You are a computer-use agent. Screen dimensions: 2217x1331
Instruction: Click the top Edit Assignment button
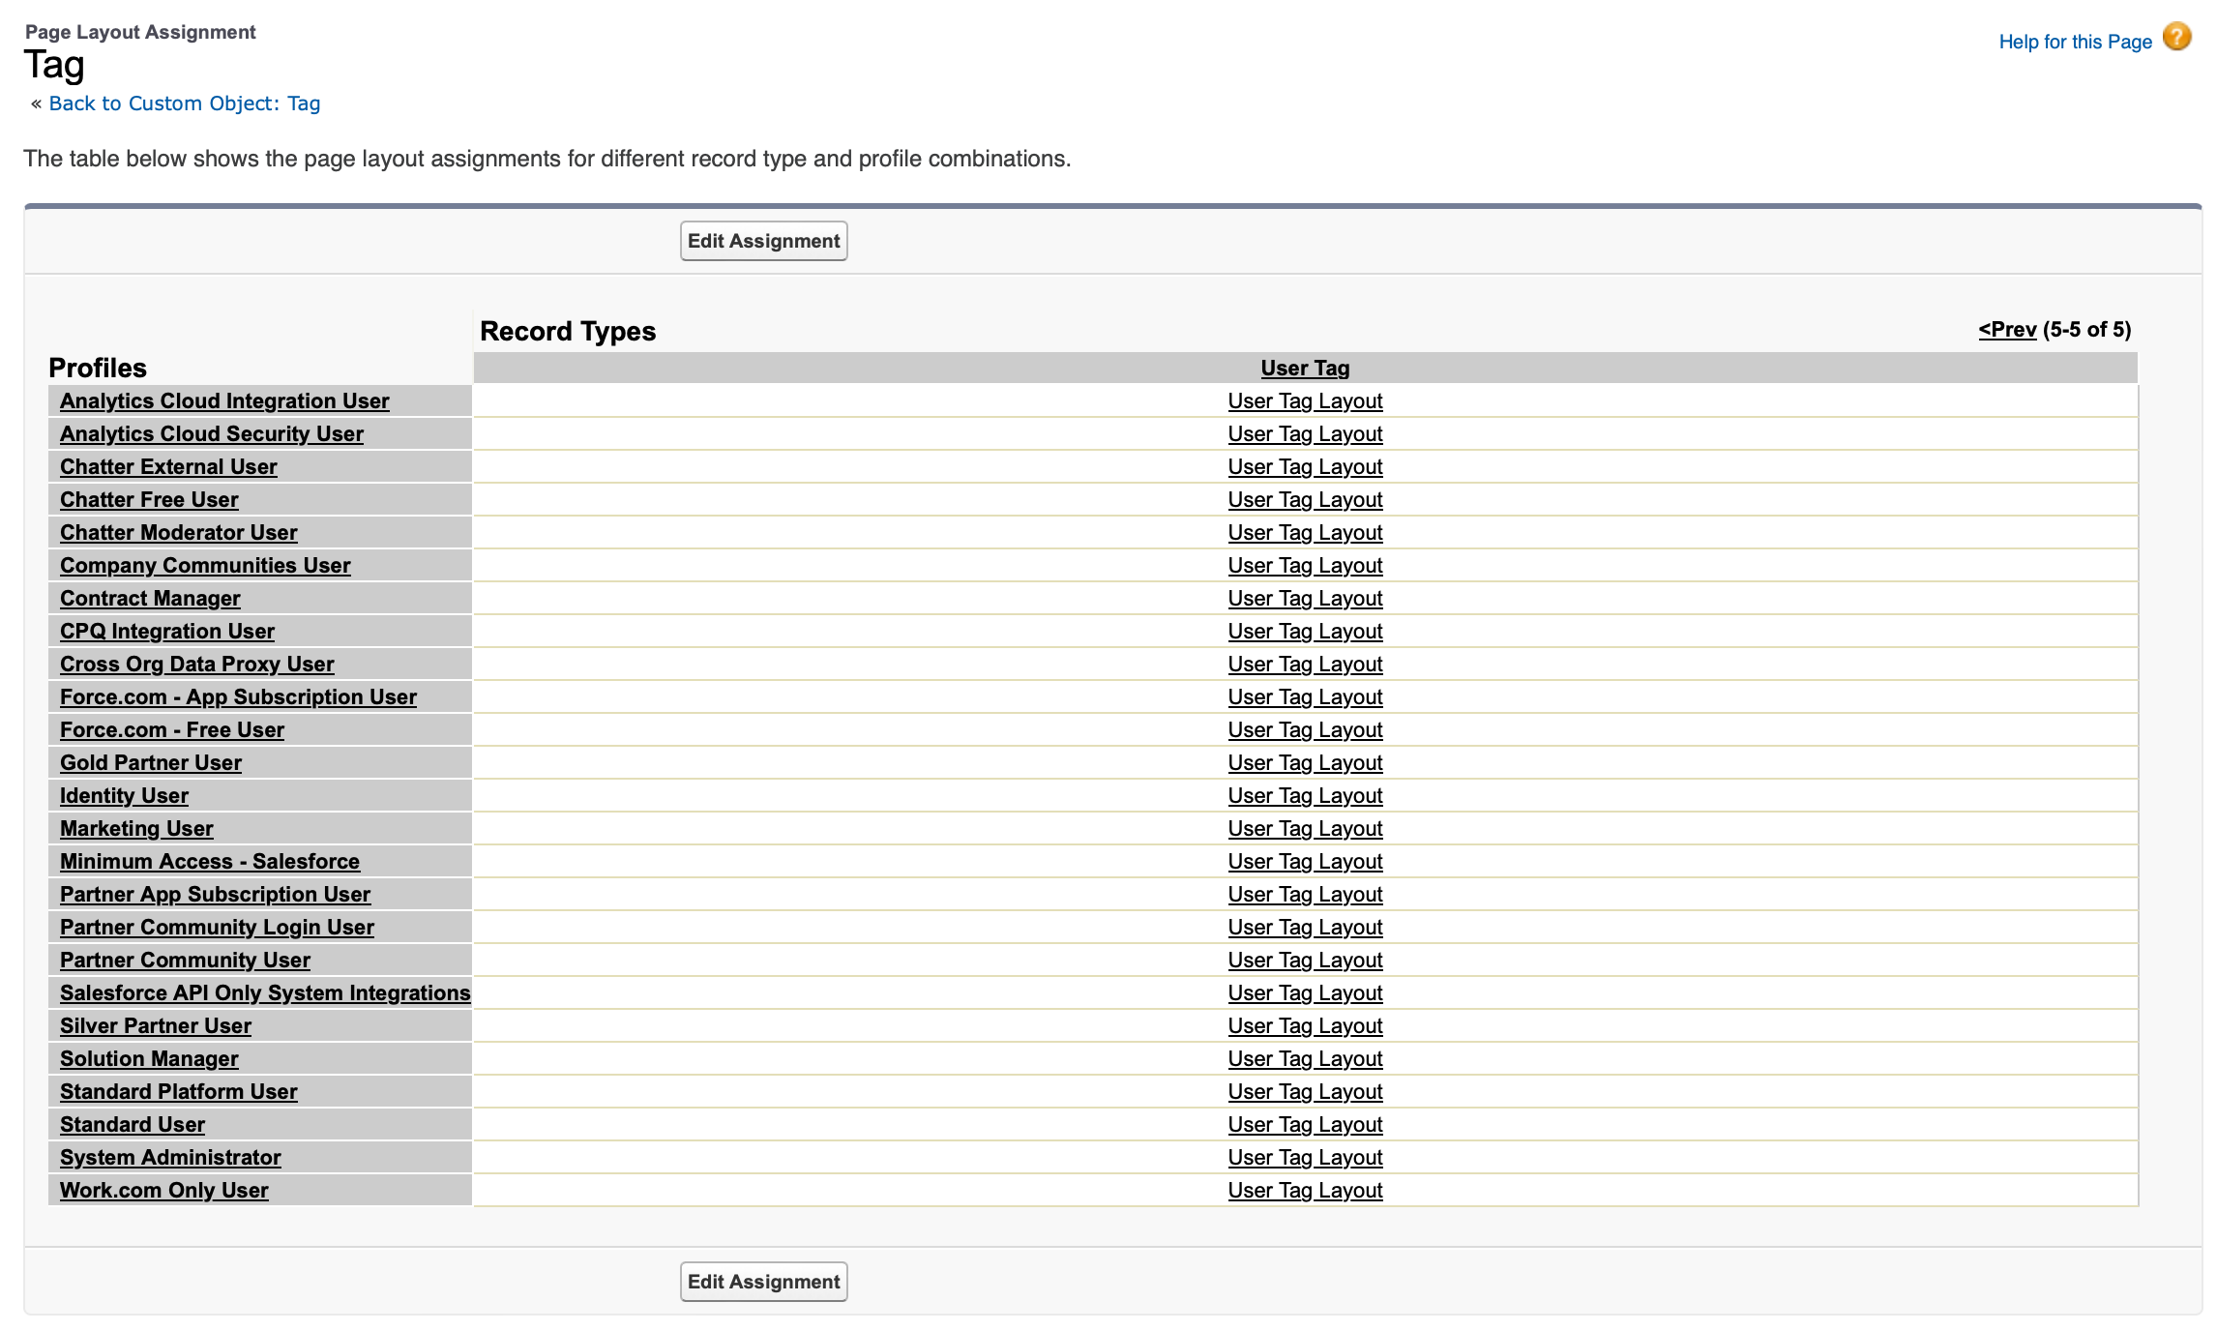point(762,241)
